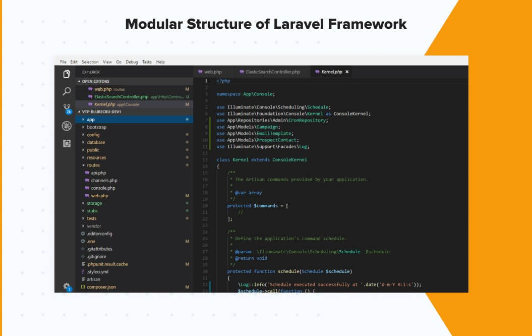Screen dimensions: 532x336
Task: Click line number 20 in the gutter
Action: click(x=205, y=206)
